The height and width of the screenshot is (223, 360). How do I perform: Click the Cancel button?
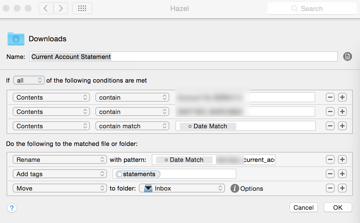pos(304,207)
